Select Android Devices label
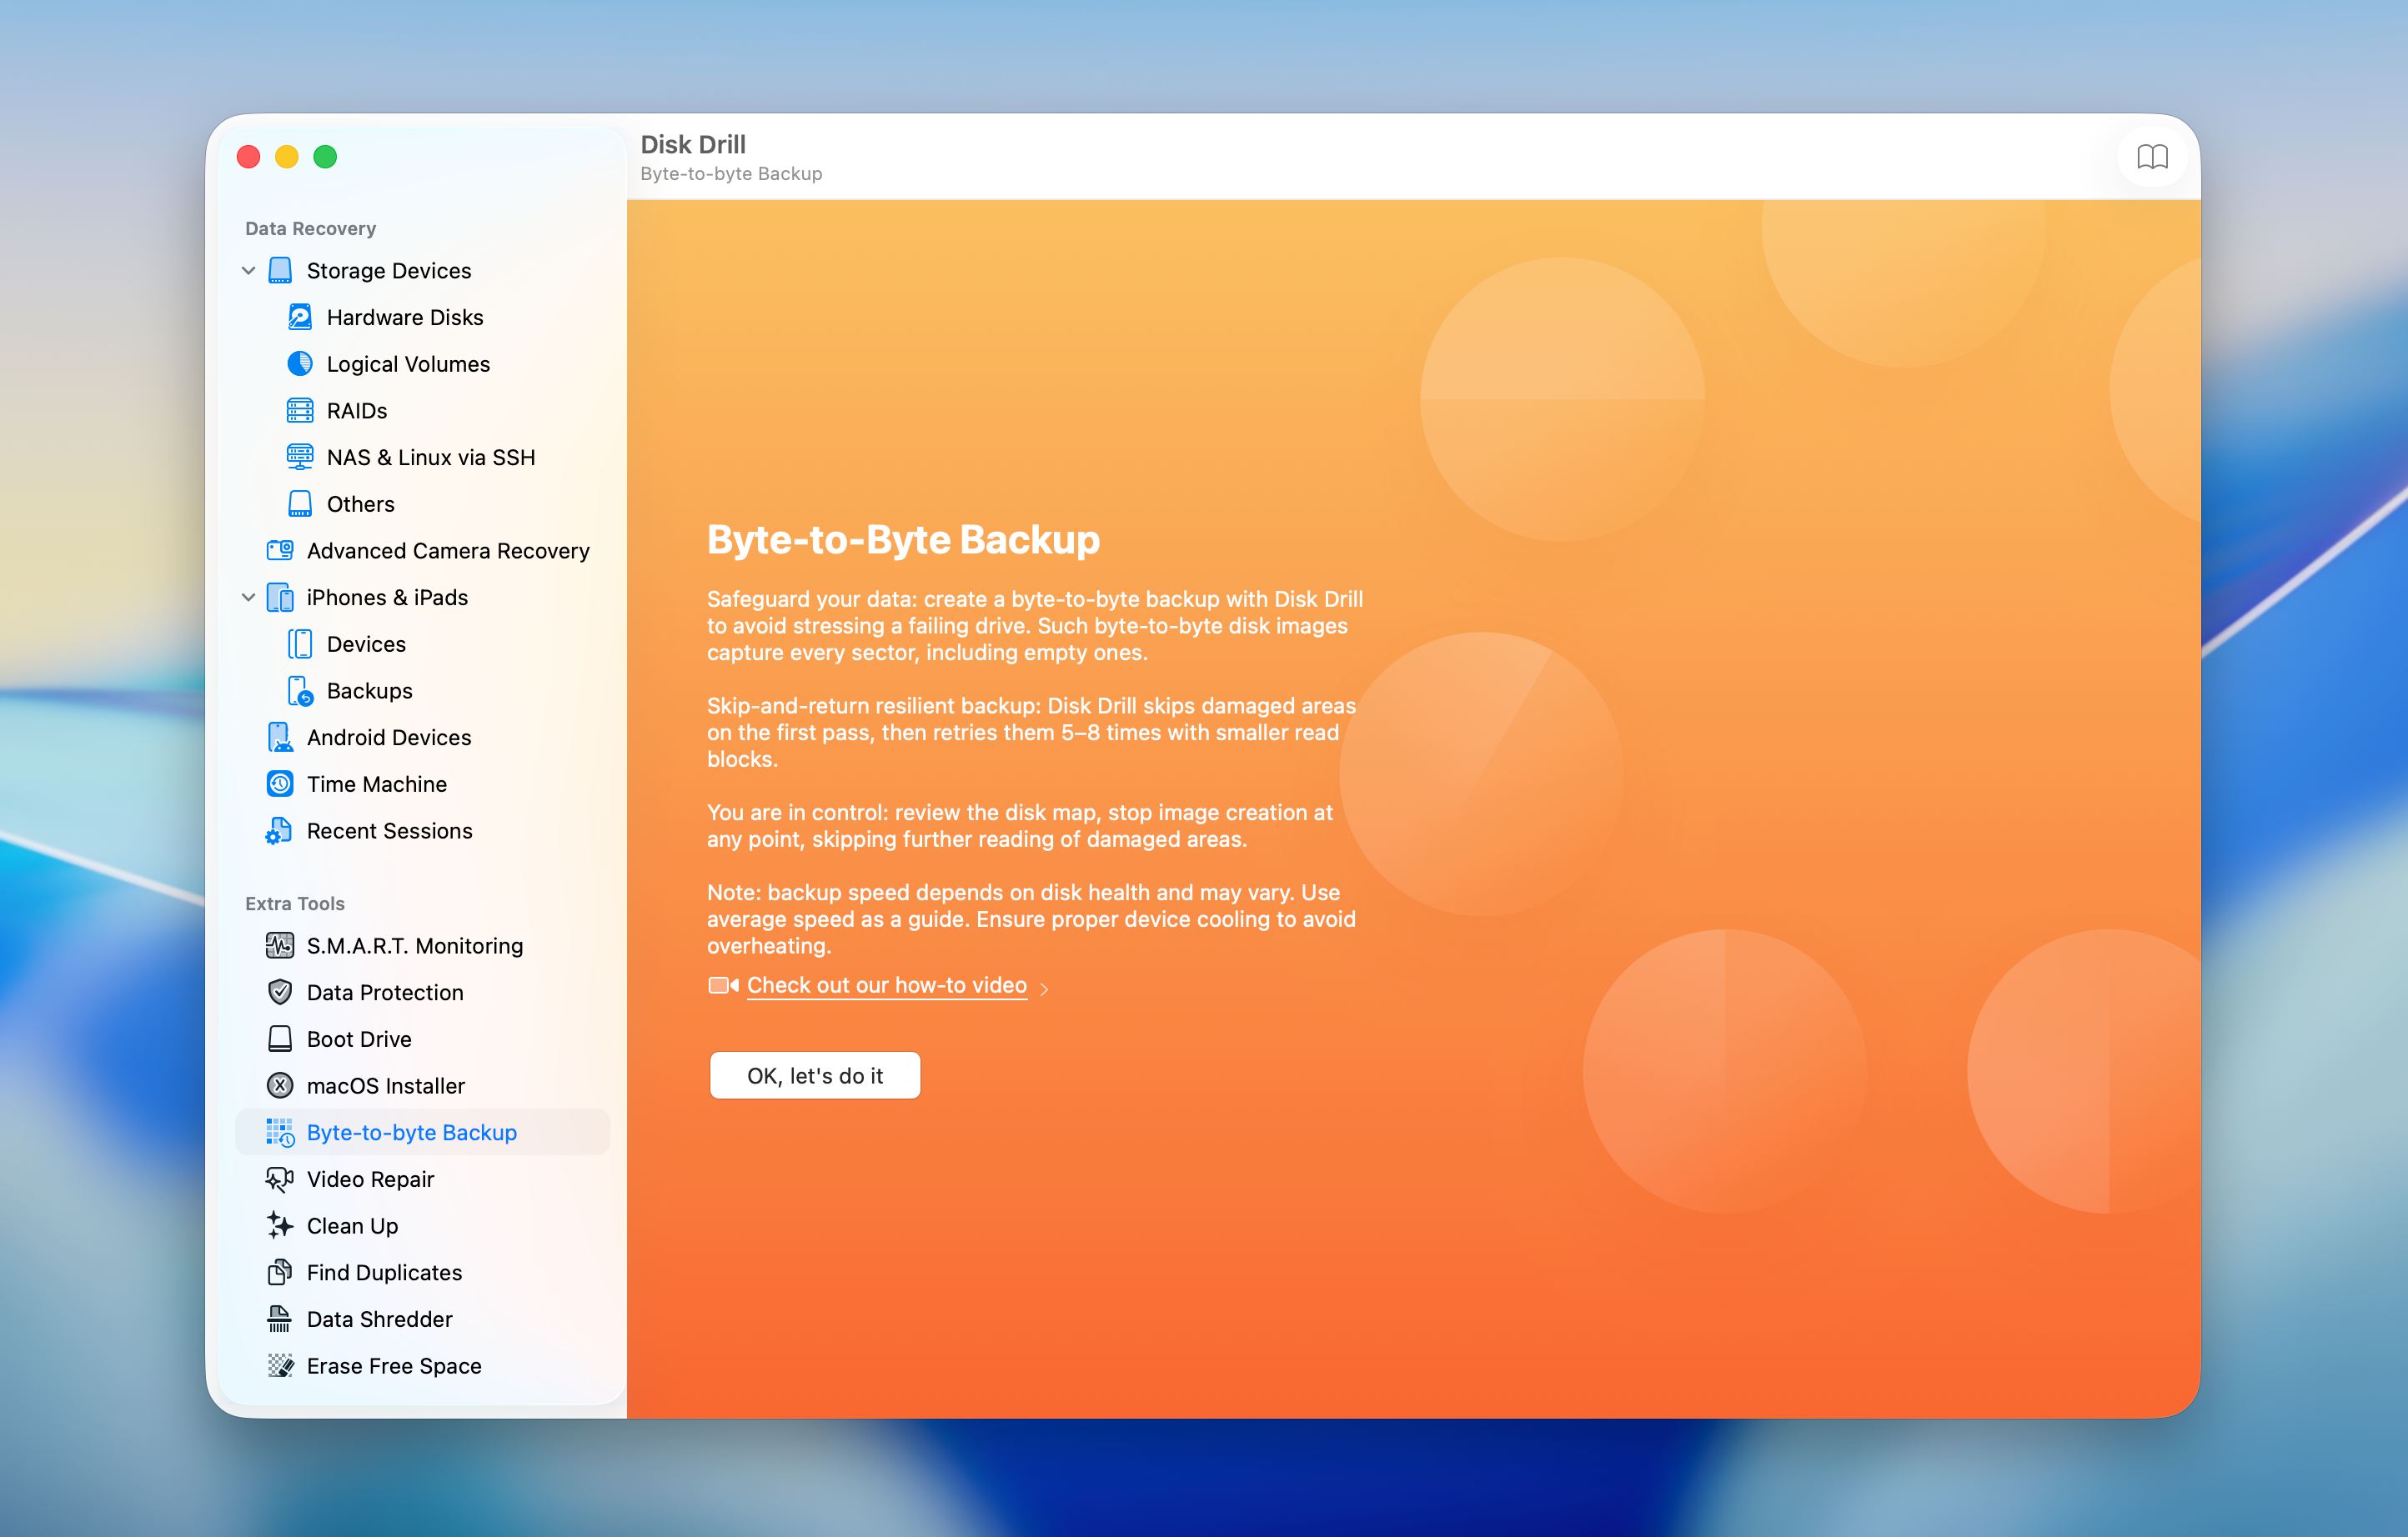This screenshot has width=2408, height=1537. [389, 738]
